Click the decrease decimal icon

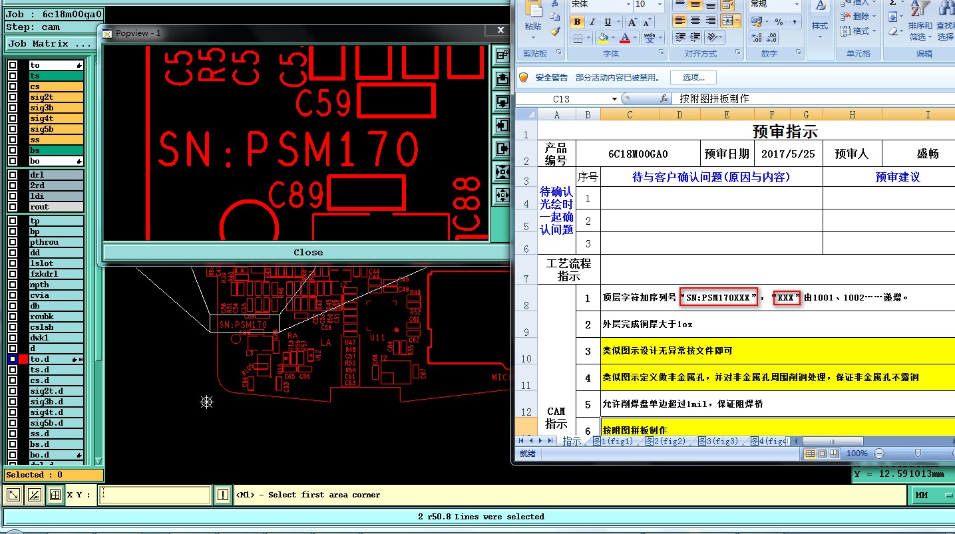click(771, 38)
